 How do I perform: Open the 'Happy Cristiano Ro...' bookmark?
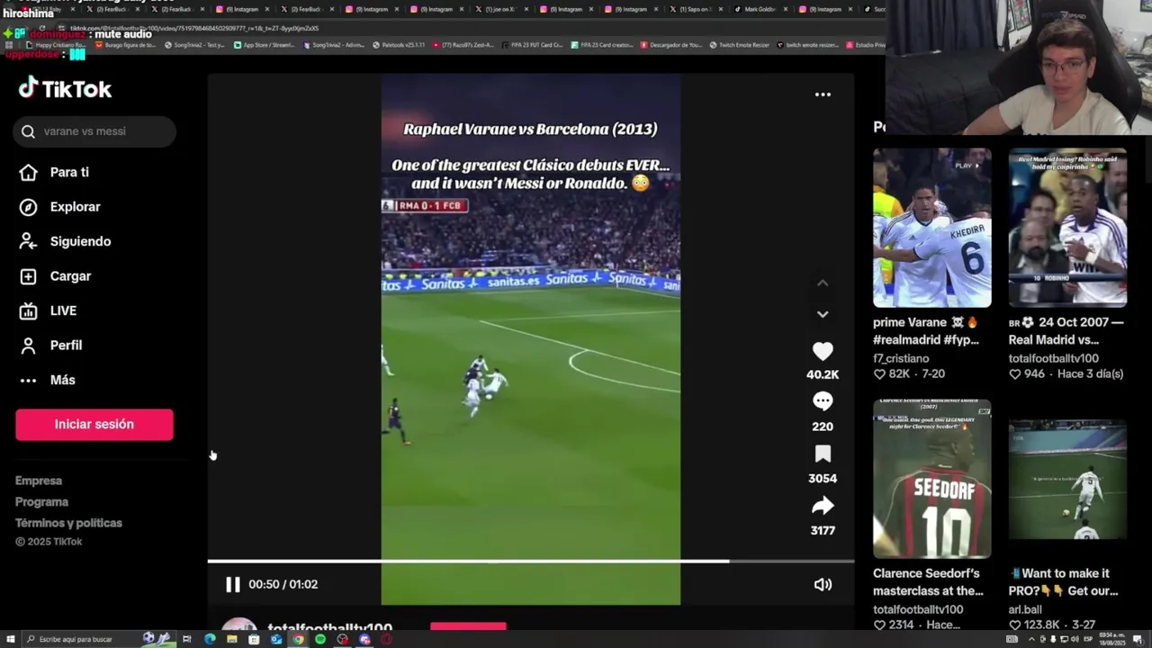tap(57, 45)
